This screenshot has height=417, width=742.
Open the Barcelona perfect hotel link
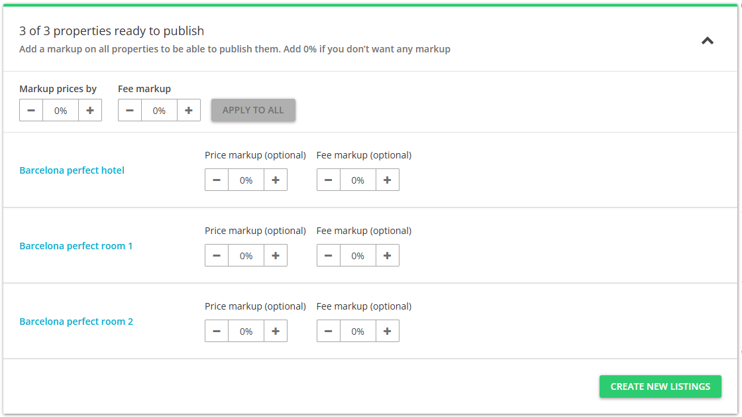[x=72, y=170]
